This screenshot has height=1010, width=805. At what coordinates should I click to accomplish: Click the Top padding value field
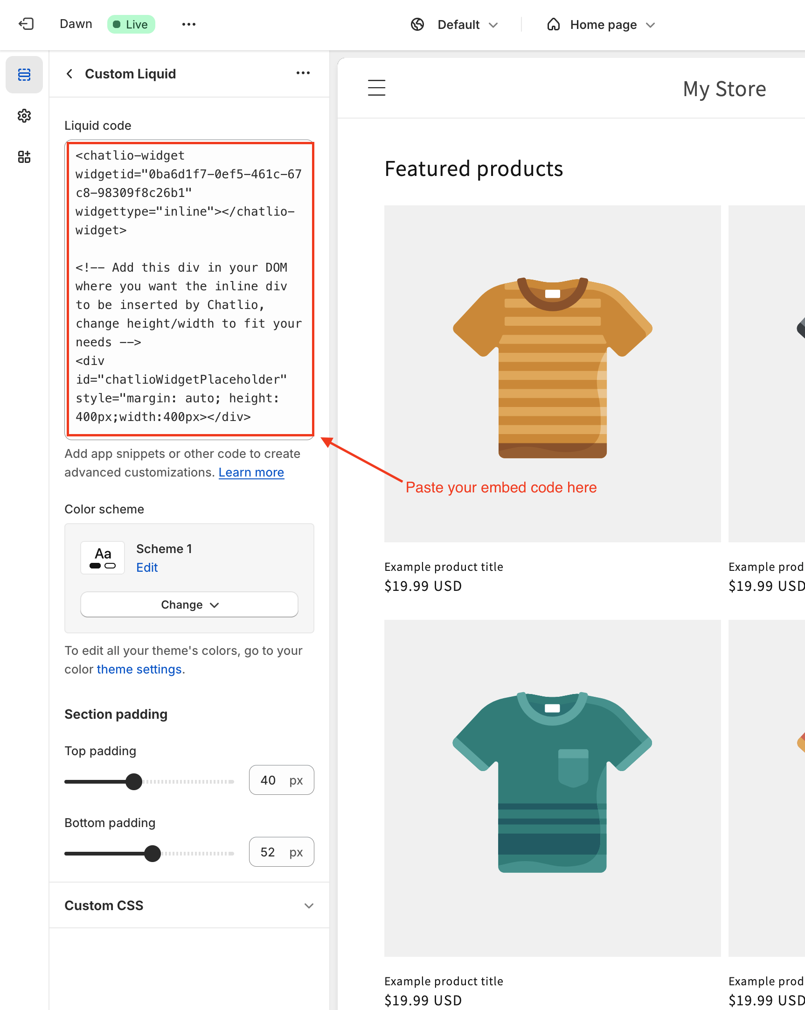click(281, 780)
